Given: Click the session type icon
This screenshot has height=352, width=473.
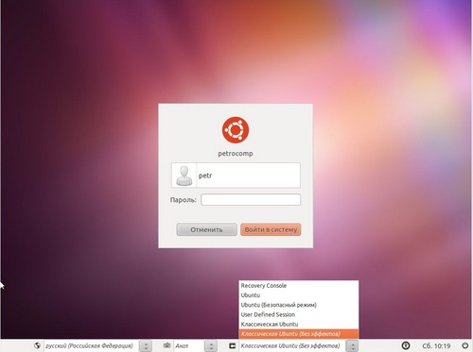Looking at the screenshot, I should point(233,345).
